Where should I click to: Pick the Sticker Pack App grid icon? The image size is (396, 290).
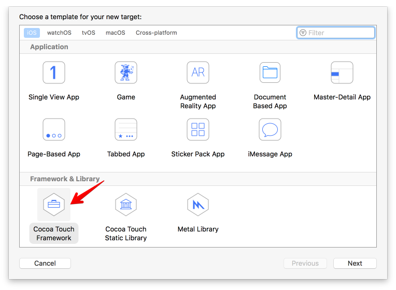198,129
